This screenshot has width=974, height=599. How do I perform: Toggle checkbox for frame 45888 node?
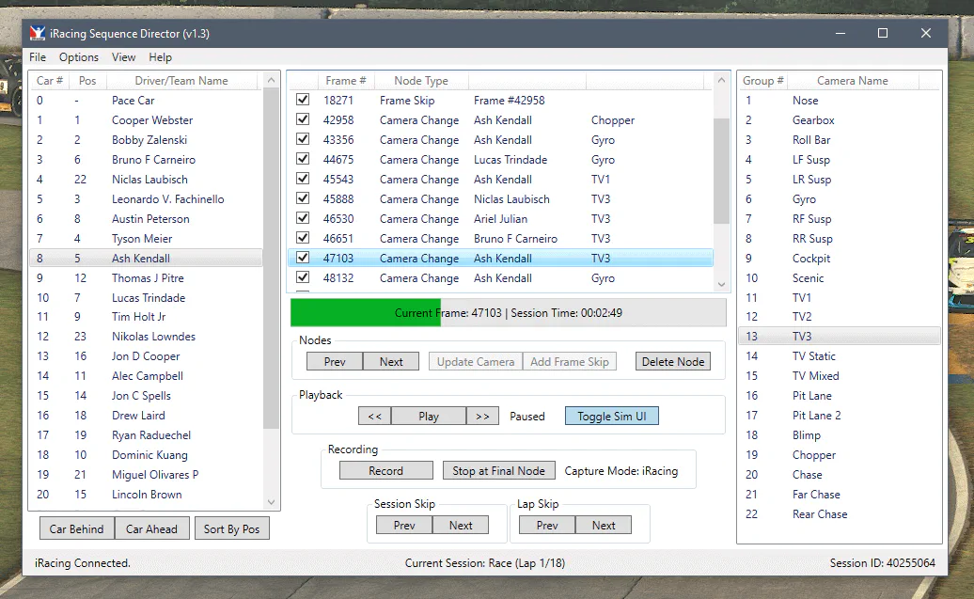click(303, 198)
